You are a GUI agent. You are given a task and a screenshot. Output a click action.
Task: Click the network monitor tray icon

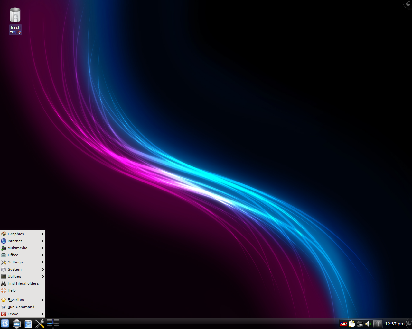[360, 324]
